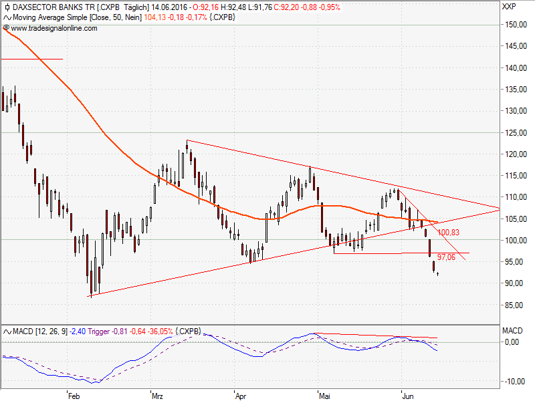Click the Mrz label on the time axis
This screenshot has width=535, height=401.
(x=158, y=395)
